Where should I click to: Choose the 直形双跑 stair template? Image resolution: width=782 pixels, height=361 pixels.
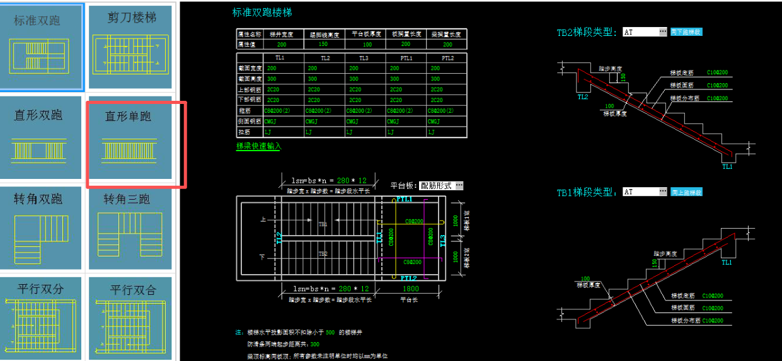(x=42, y=137)
